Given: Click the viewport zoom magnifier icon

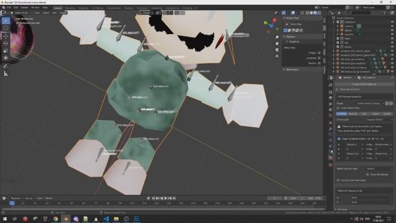Looking at the screenshot, I should (x=277, y=37).
